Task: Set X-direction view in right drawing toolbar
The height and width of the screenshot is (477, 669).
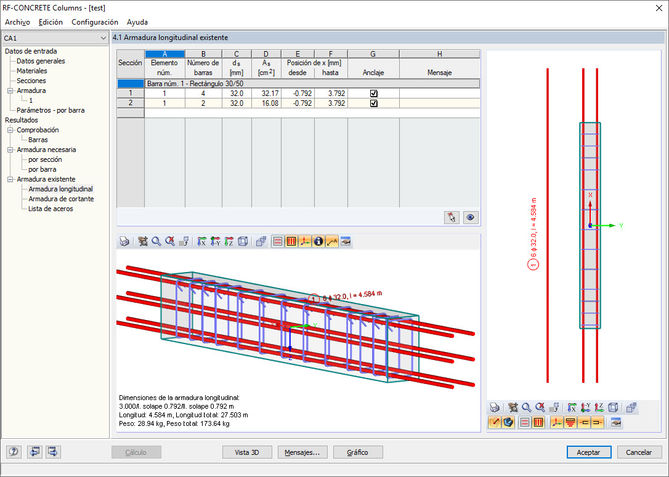Action: click(572, 408)
